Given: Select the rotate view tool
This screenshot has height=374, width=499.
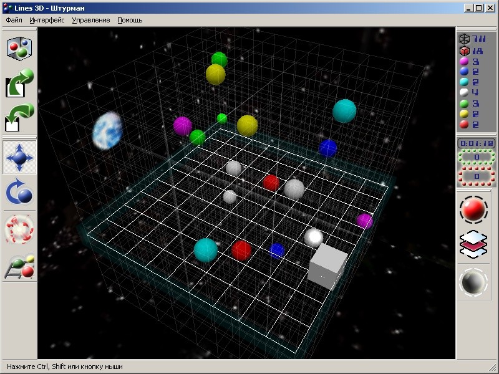Looking at the screenshot, I should [19, 191].
